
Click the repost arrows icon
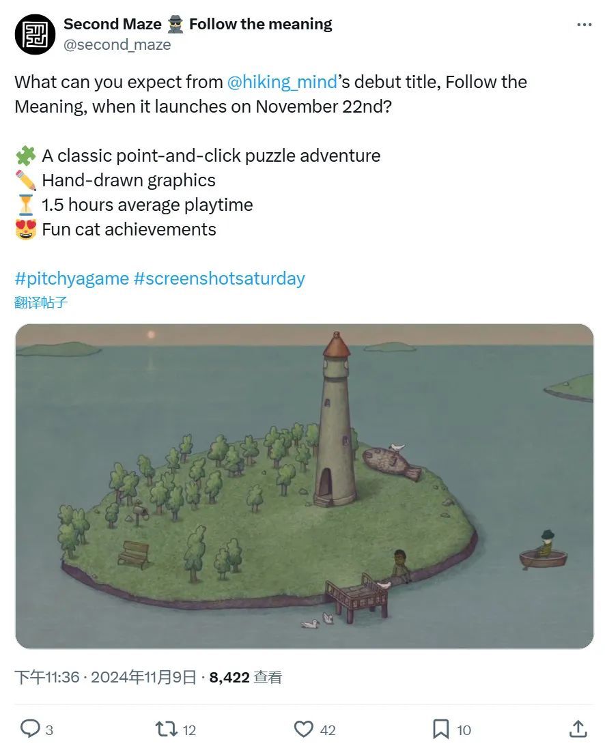pos(166,730)
